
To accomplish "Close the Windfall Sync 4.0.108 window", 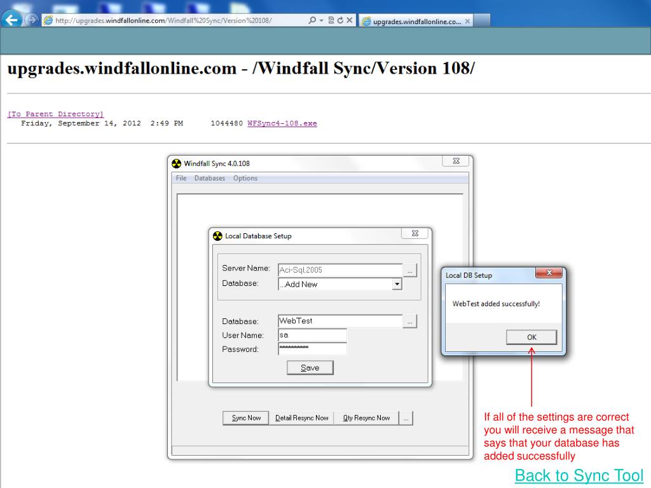I will tap(456, 161).
